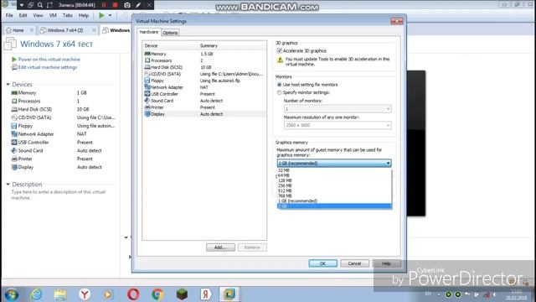
Task: Select the Floppy icon in settings device list
Action: point(147,81)
